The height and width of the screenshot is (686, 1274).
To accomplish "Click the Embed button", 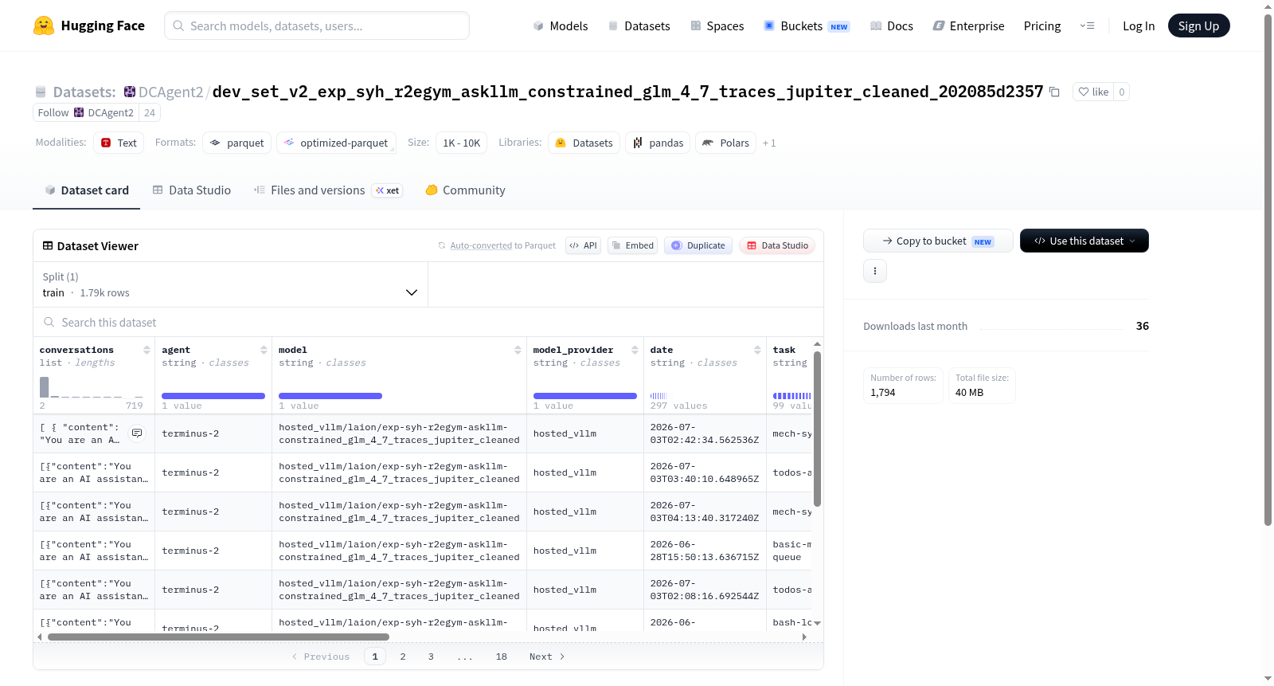I will click(632, 245).
